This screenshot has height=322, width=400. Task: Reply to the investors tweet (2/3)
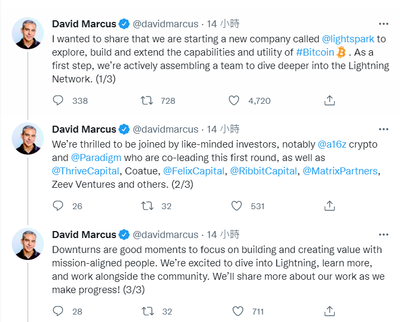coord(58,205)
